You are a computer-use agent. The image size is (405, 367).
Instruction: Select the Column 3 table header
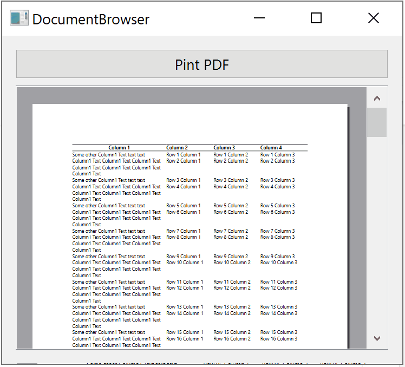tap(224, 148)
